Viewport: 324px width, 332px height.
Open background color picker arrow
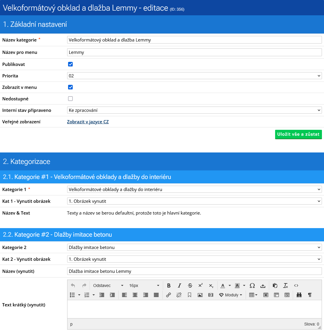(244, 285)
